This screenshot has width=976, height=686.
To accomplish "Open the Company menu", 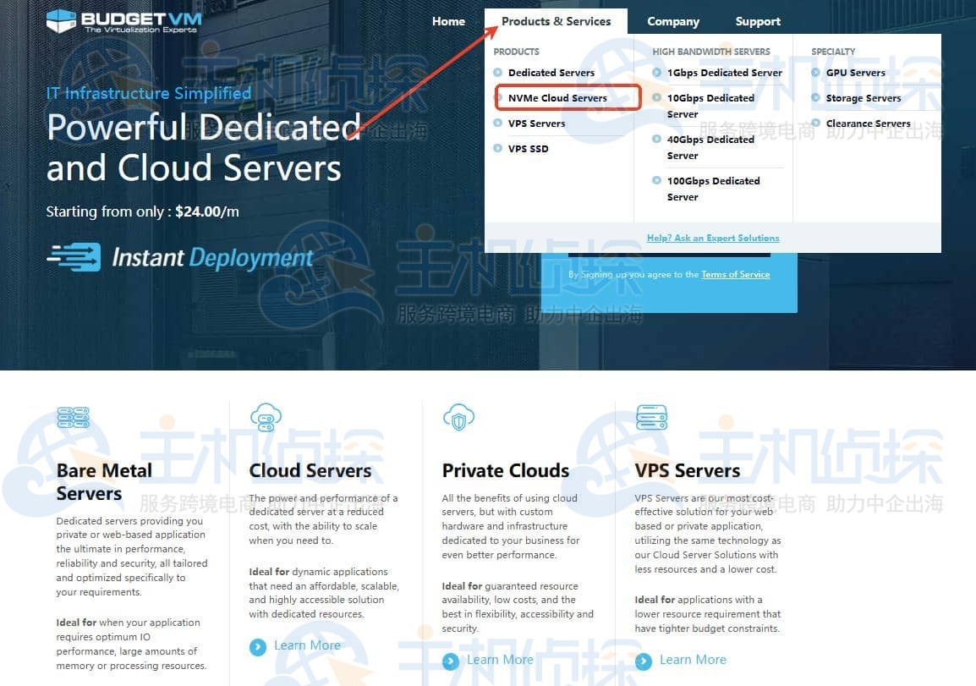I will 673,21.
